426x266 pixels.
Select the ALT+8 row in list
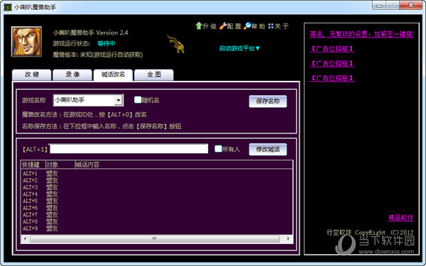[156, 221]
